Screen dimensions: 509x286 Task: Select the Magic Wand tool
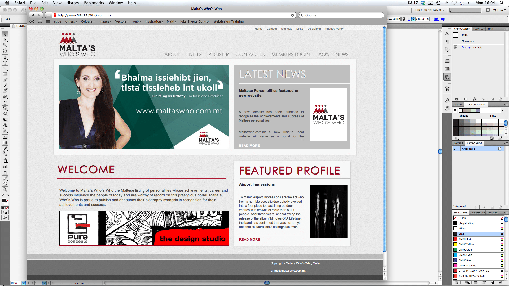[x=5, y=45]
